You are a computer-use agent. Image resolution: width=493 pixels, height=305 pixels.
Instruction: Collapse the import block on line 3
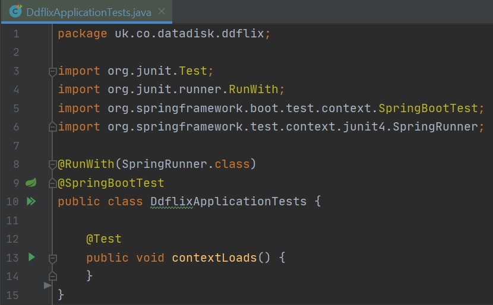(52, 71)
